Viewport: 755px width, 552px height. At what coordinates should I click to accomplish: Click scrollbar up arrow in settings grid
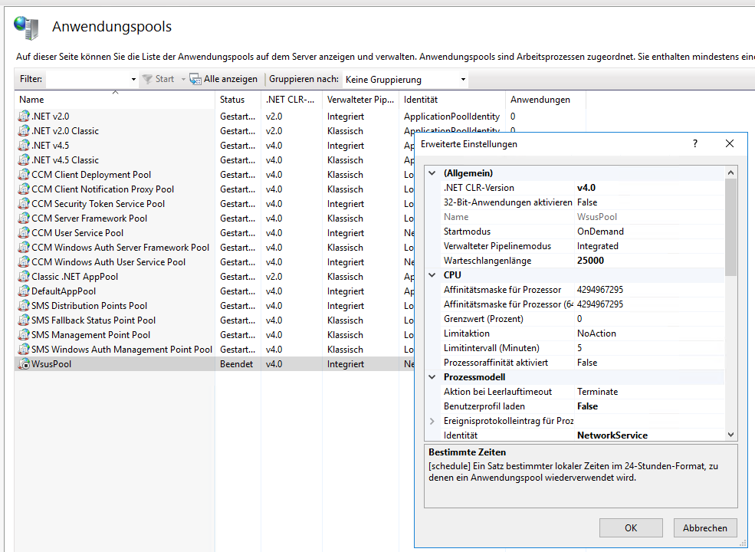pyautogui.click(x=731, y=172)
